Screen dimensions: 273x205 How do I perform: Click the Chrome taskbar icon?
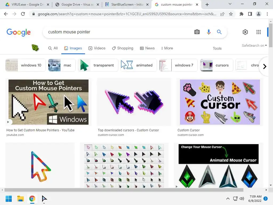(x=32, y=199)
